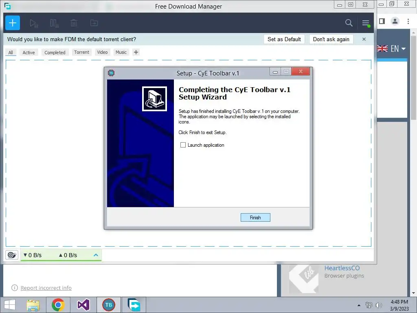
Task: Open browser profile avatar
Action: pyautogui.click(x=395, y=21)
